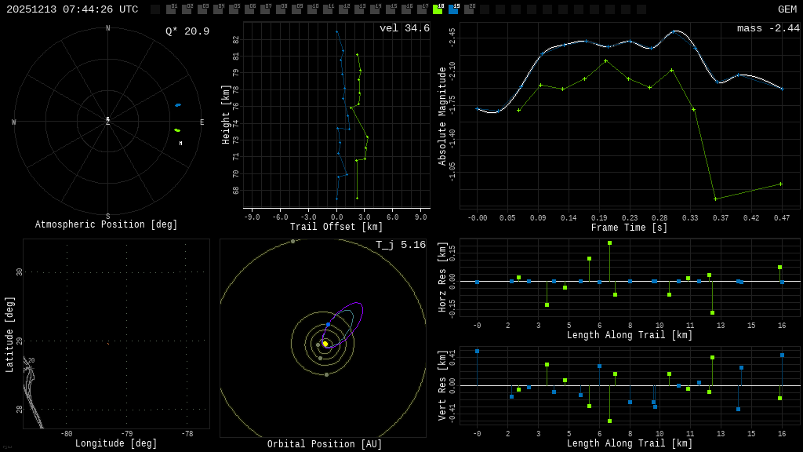The width and height of the screenshot is (803, 452).
Task: Click the mass -2.44 readout
Action: (768, 28)
